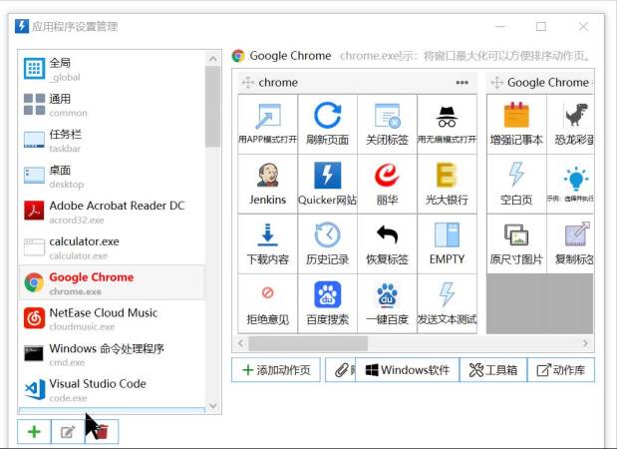The image size is (617, 449).
Task: Click the move handle of chrome page
Action: (x=248, y=83)
